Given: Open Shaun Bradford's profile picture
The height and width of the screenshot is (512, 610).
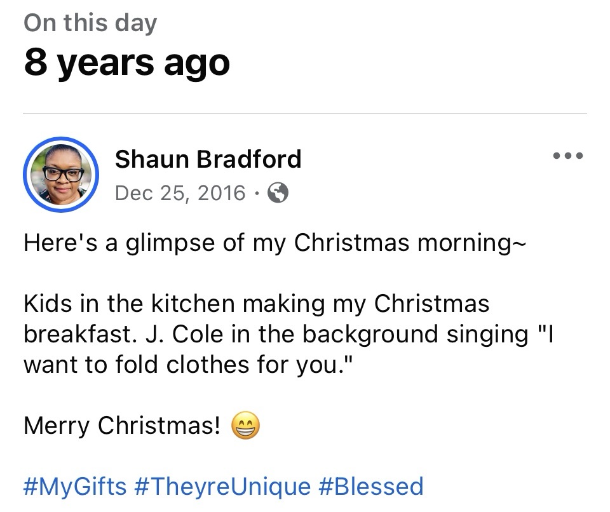Looking at the screenshot, I should [x=61, y=173].
